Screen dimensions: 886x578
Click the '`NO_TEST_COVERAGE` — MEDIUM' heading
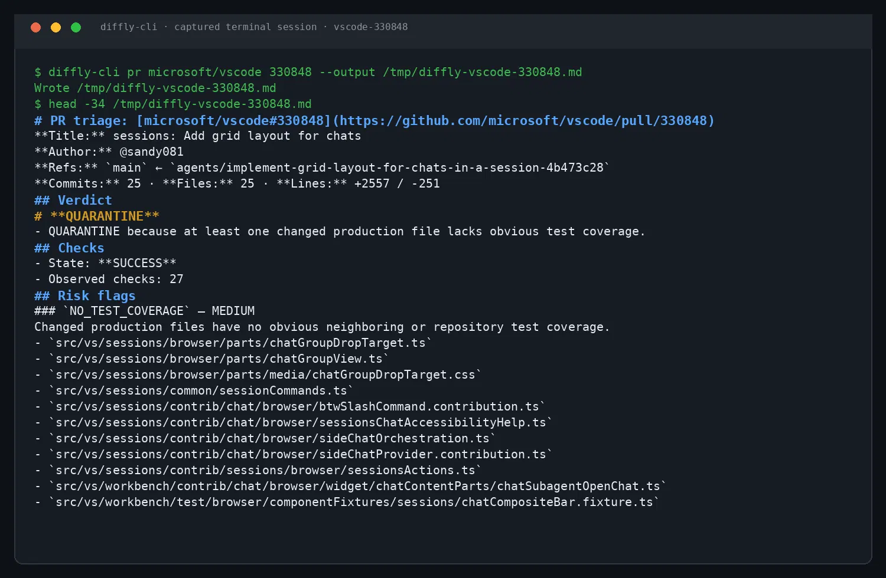point(145,311)
